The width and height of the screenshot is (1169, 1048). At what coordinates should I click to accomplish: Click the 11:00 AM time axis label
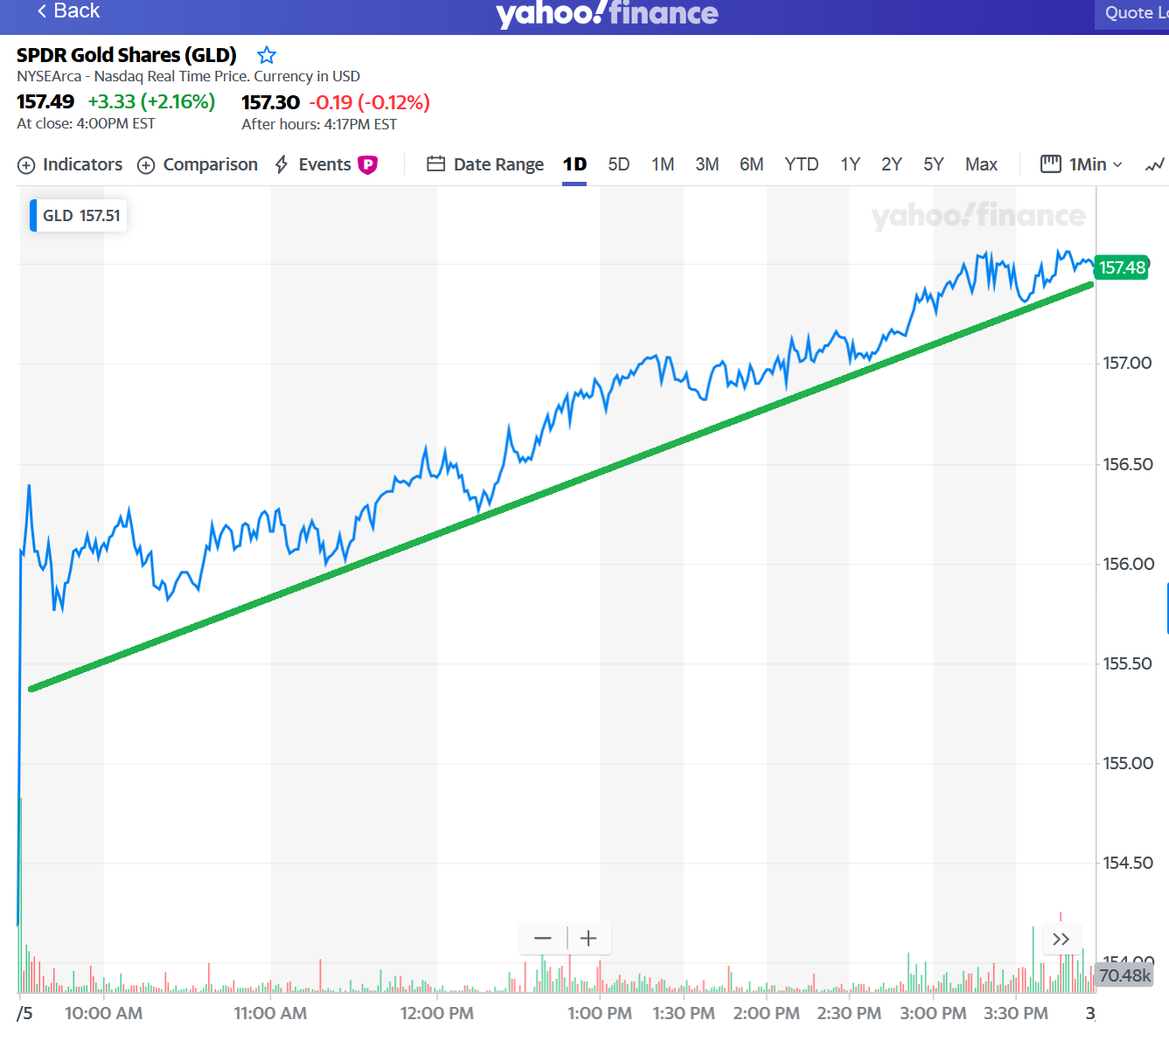click(270, 1013)
